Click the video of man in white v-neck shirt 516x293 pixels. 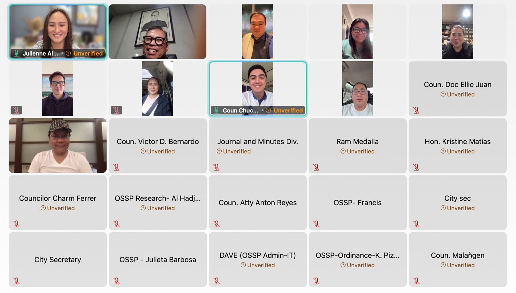click(x=58, y=146)
